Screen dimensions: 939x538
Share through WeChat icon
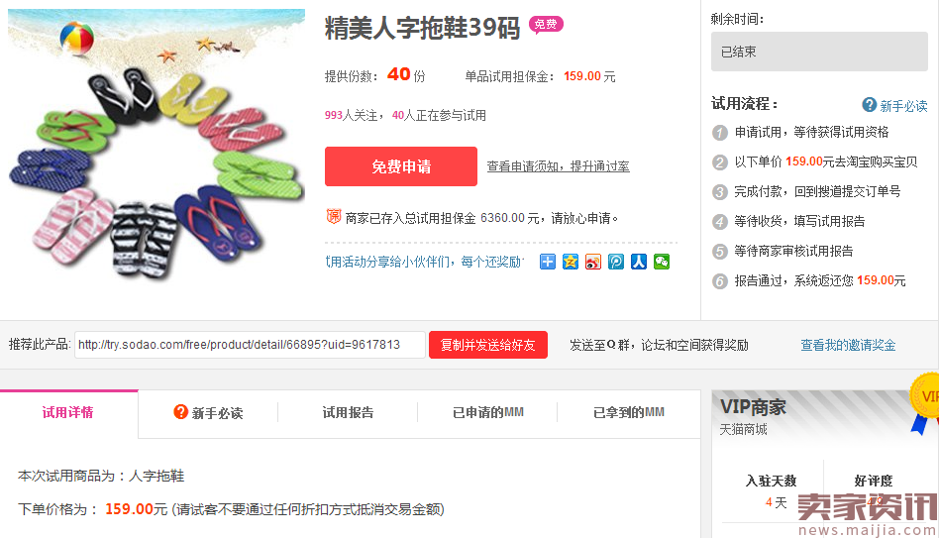661,262
